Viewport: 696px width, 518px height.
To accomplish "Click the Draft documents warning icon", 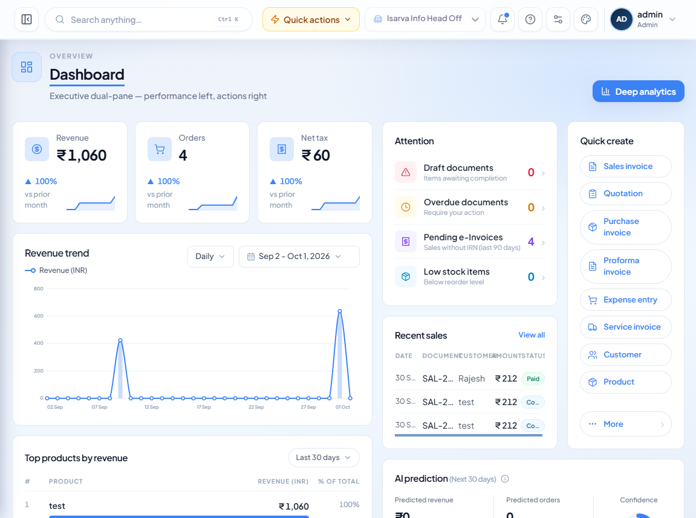I will (406, 173).
